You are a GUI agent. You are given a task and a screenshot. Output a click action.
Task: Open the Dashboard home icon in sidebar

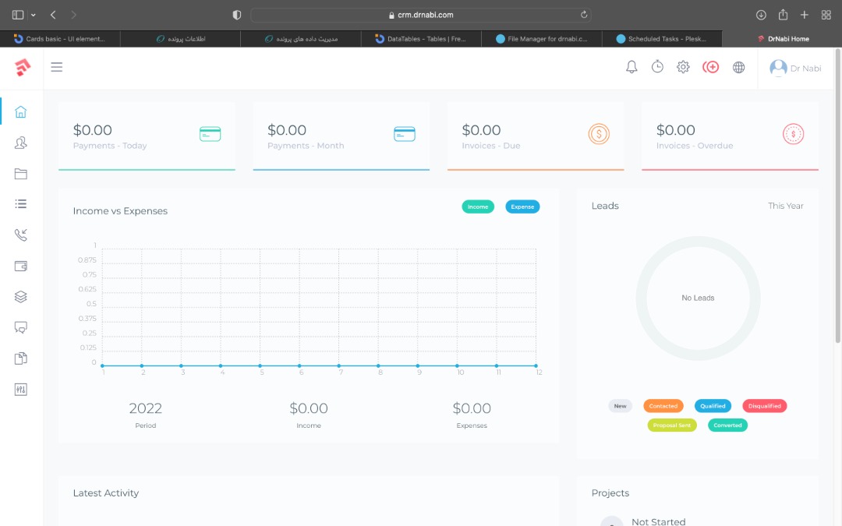20,111
